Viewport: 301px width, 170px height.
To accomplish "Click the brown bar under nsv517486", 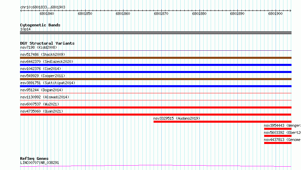I will 156,58.
